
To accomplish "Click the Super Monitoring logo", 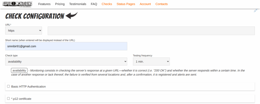I will (x=17, y=4).
